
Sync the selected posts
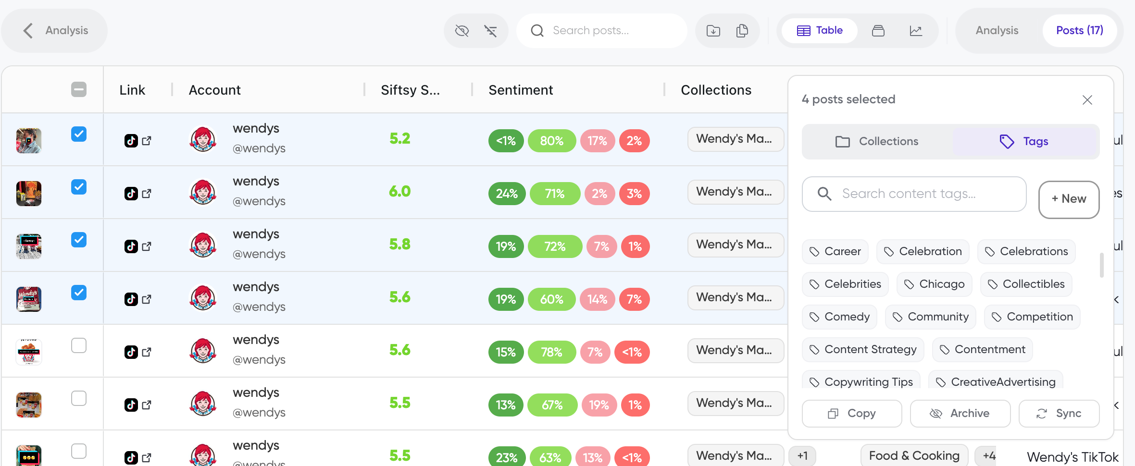point(1059,413)
